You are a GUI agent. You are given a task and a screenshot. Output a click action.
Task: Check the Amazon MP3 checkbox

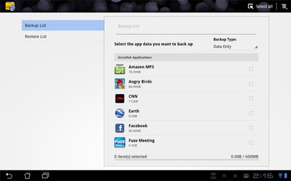251,69
